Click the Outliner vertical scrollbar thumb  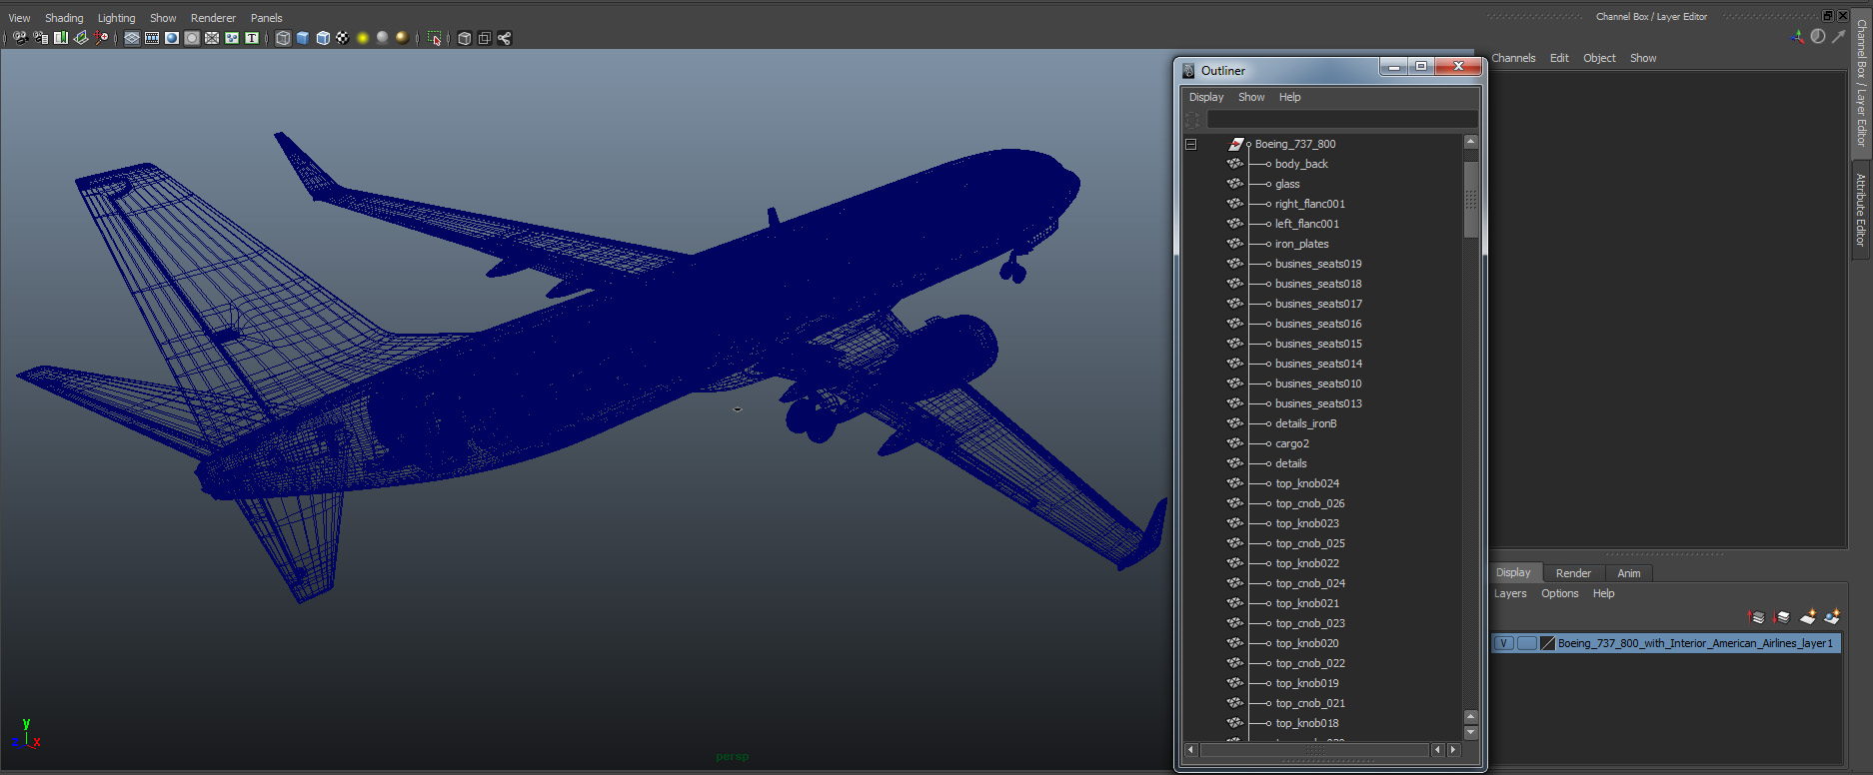[1470, 200]
